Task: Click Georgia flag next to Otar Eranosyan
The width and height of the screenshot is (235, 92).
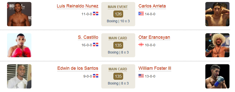Action: pos(141,44)
